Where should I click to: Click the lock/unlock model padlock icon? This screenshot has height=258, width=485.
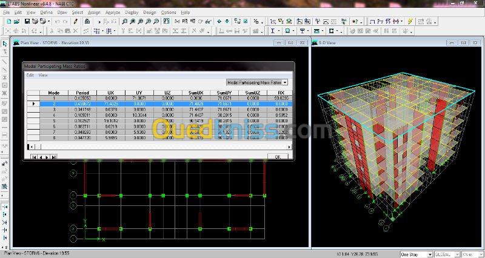pyautogui.click(x=87, y=21)
